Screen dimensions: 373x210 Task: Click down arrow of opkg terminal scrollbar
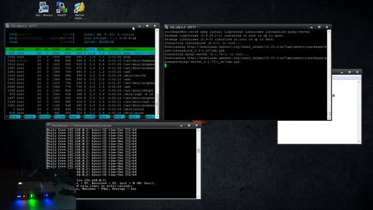tap(329, 118)
